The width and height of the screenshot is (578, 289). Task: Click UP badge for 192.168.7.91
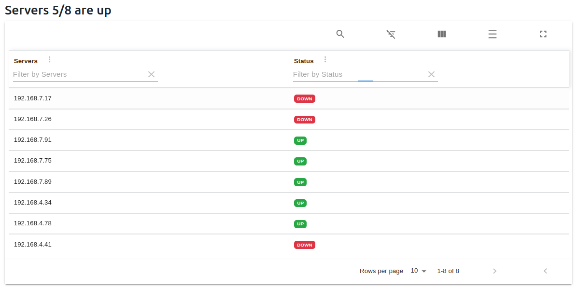click(x=300, y=140)
